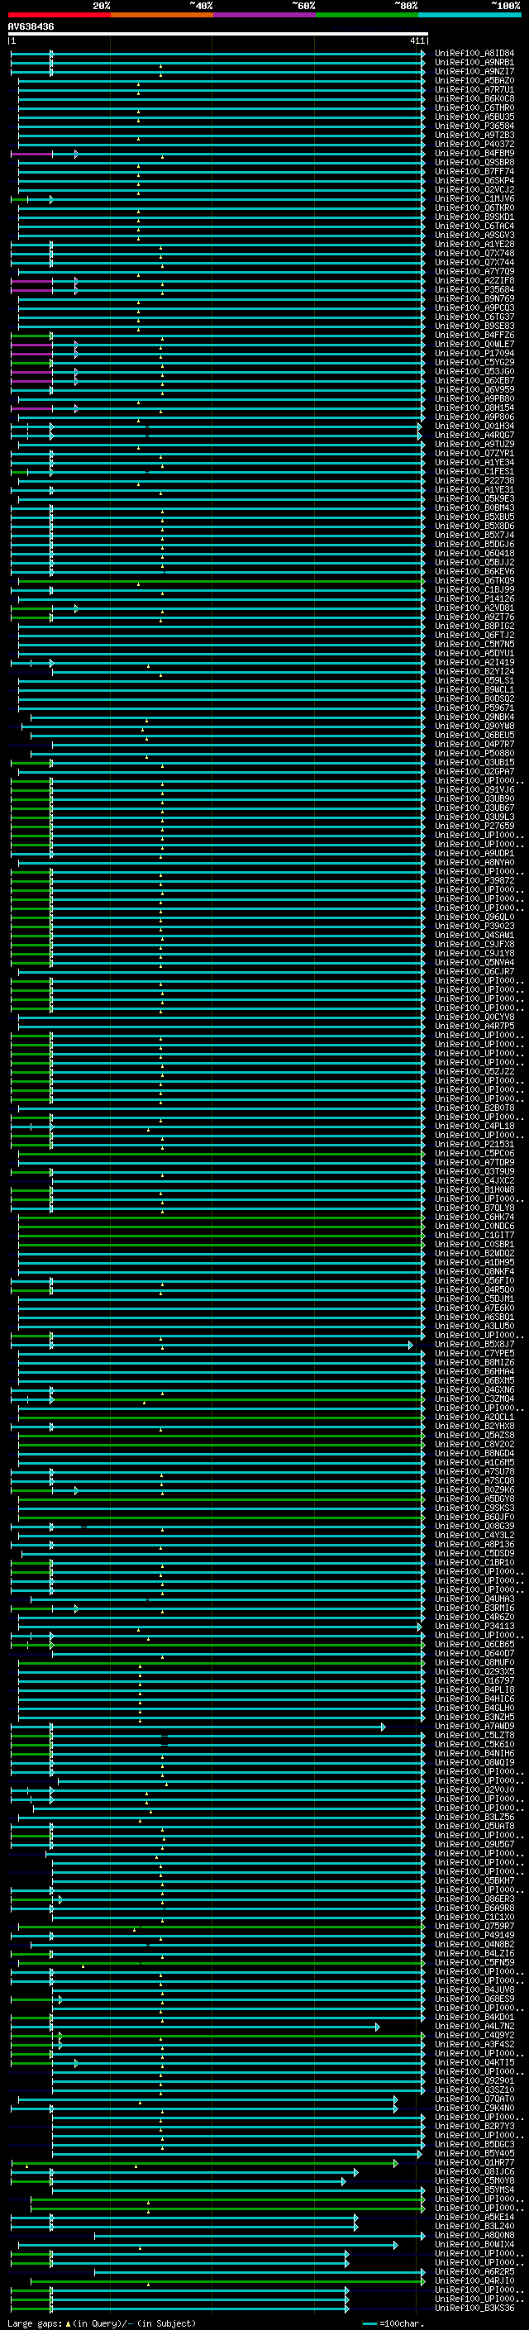The width and height of the screenshot is (529, 2330).
Task: Click the 'Large gaps:' legend text
Action: pos(36,2323)
